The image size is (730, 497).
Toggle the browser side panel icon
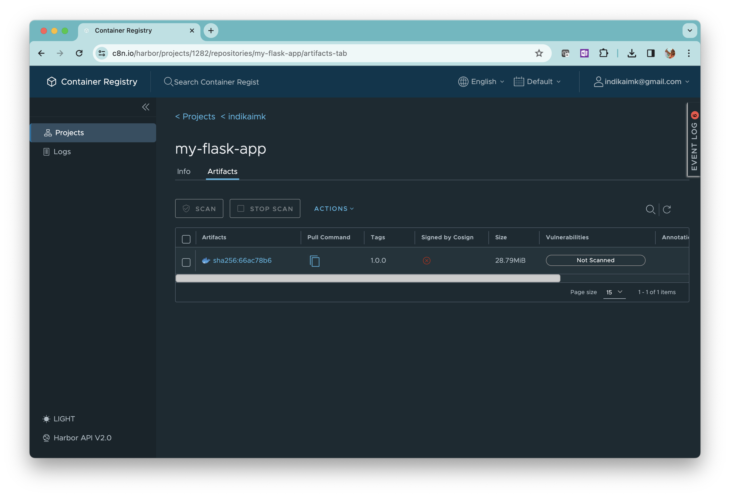(x=651, y=53)
